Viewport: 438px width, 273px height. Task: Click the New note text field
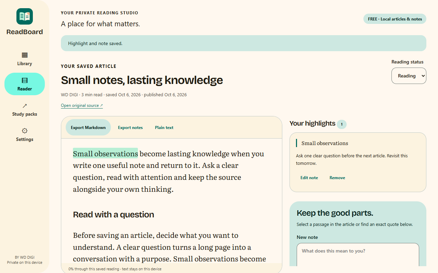(358, 255)
